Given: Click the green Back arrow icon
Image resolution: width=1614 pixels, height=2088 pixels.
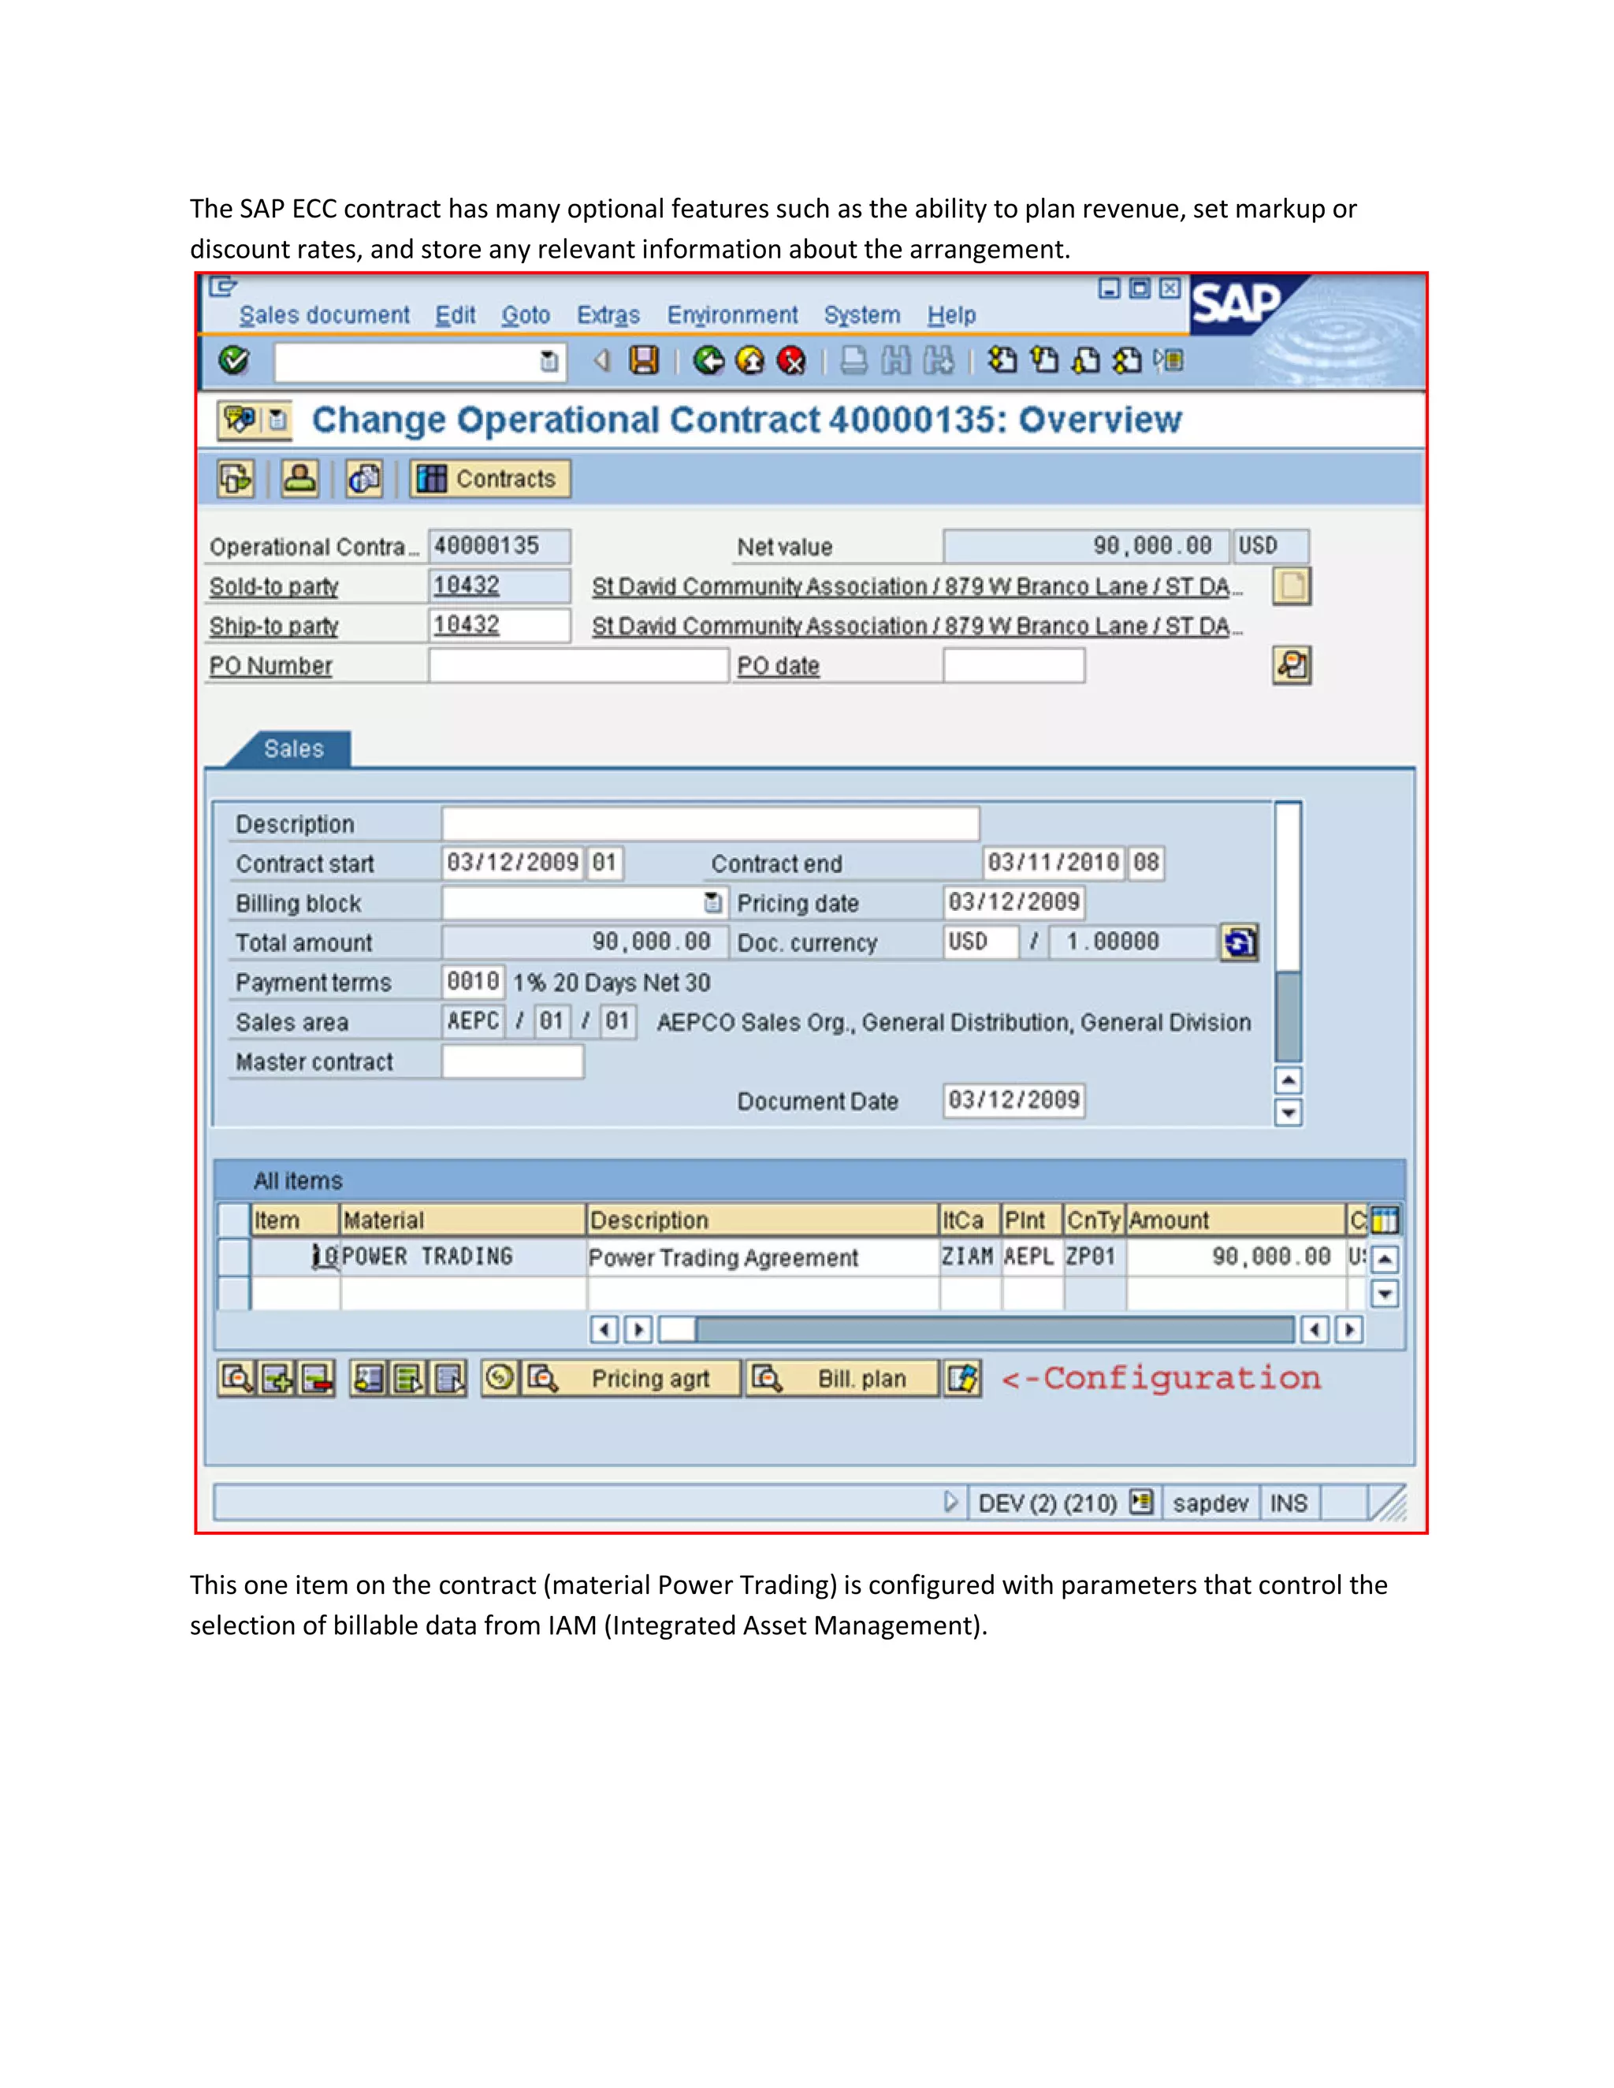Looking at the screenshot, I should [708, 360].
